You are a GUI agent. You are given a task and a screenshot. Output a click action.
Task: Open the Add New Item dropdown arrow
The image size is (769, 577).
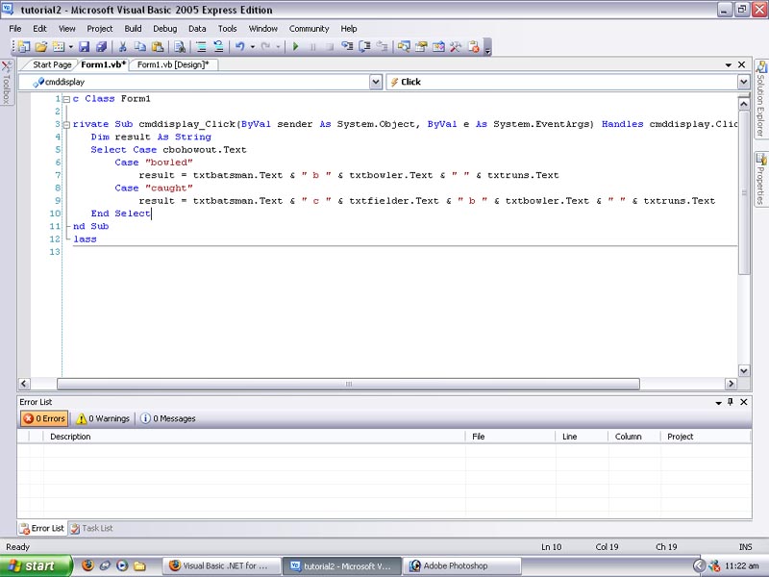70,46
